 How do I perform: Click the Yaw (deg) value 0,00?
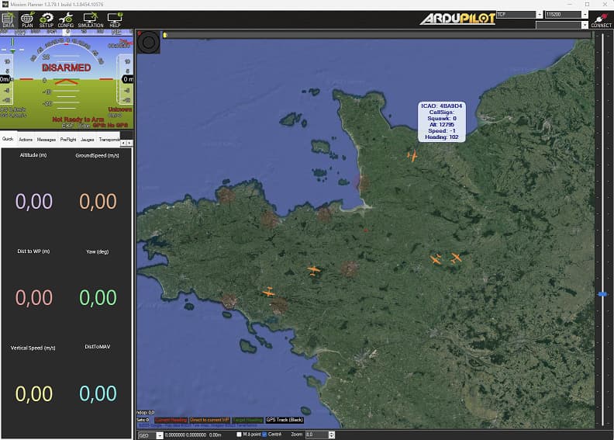coord(98,297)
